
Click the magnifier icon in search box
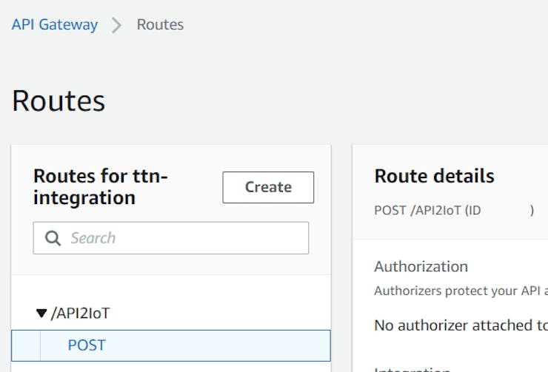[53, 238]
